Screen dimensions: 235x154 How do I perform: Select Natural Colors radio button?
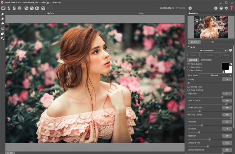189,70
